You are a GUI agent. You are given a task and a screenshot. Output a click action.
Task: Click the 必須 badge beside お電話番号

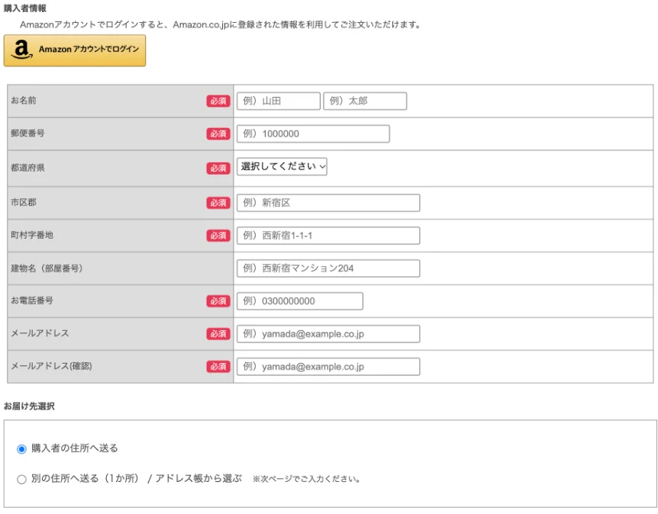(x=218, y=301)
